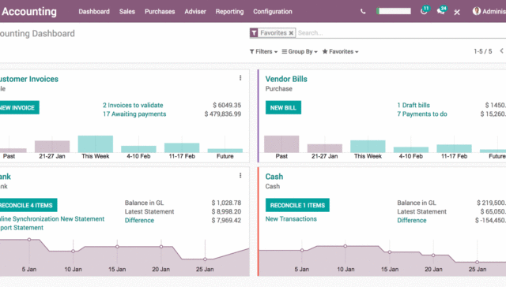Click the Bank difference $ 7,969.42 value
This screenshot has height=287, width=506.
point(227,221)
